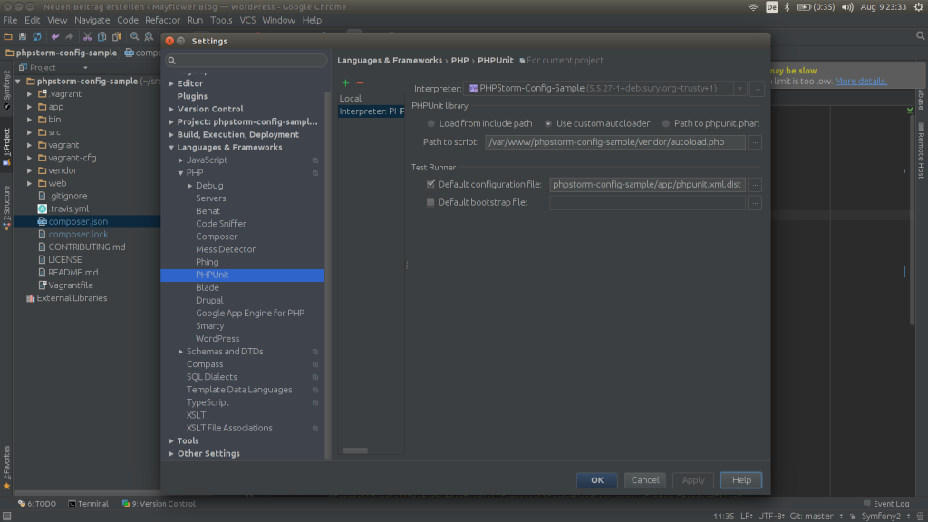Viewport: 928px width, 522px height.
Task: Open the Event Log panel
Action: [x=886, y=504]
